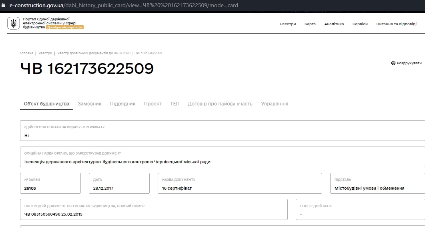Click the portal title text Портал Єдиної державної

point(46,19)
